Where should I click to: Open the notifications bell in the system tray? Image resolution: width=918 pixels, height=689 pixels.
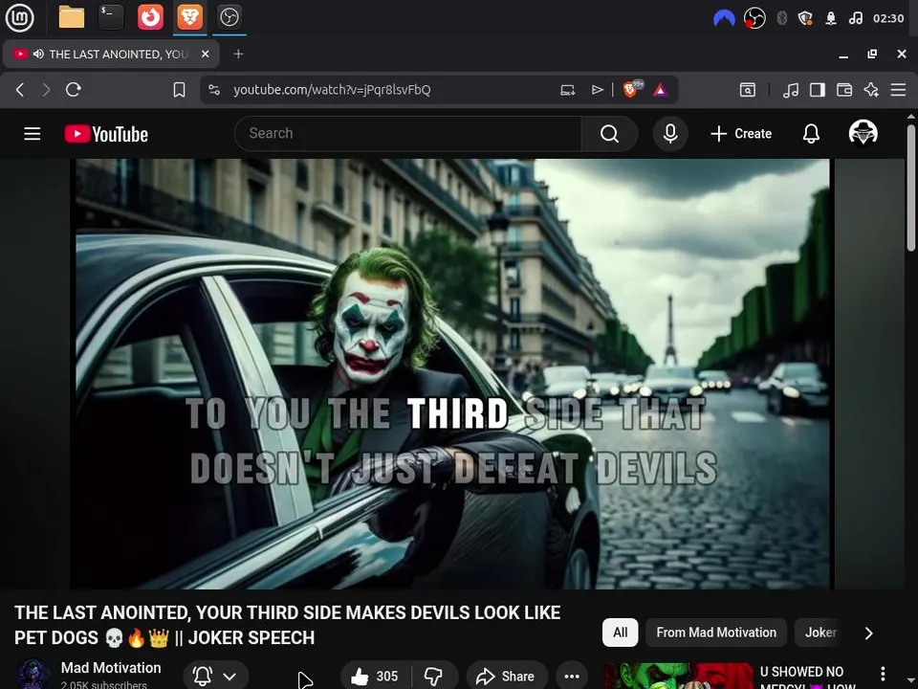831,19
